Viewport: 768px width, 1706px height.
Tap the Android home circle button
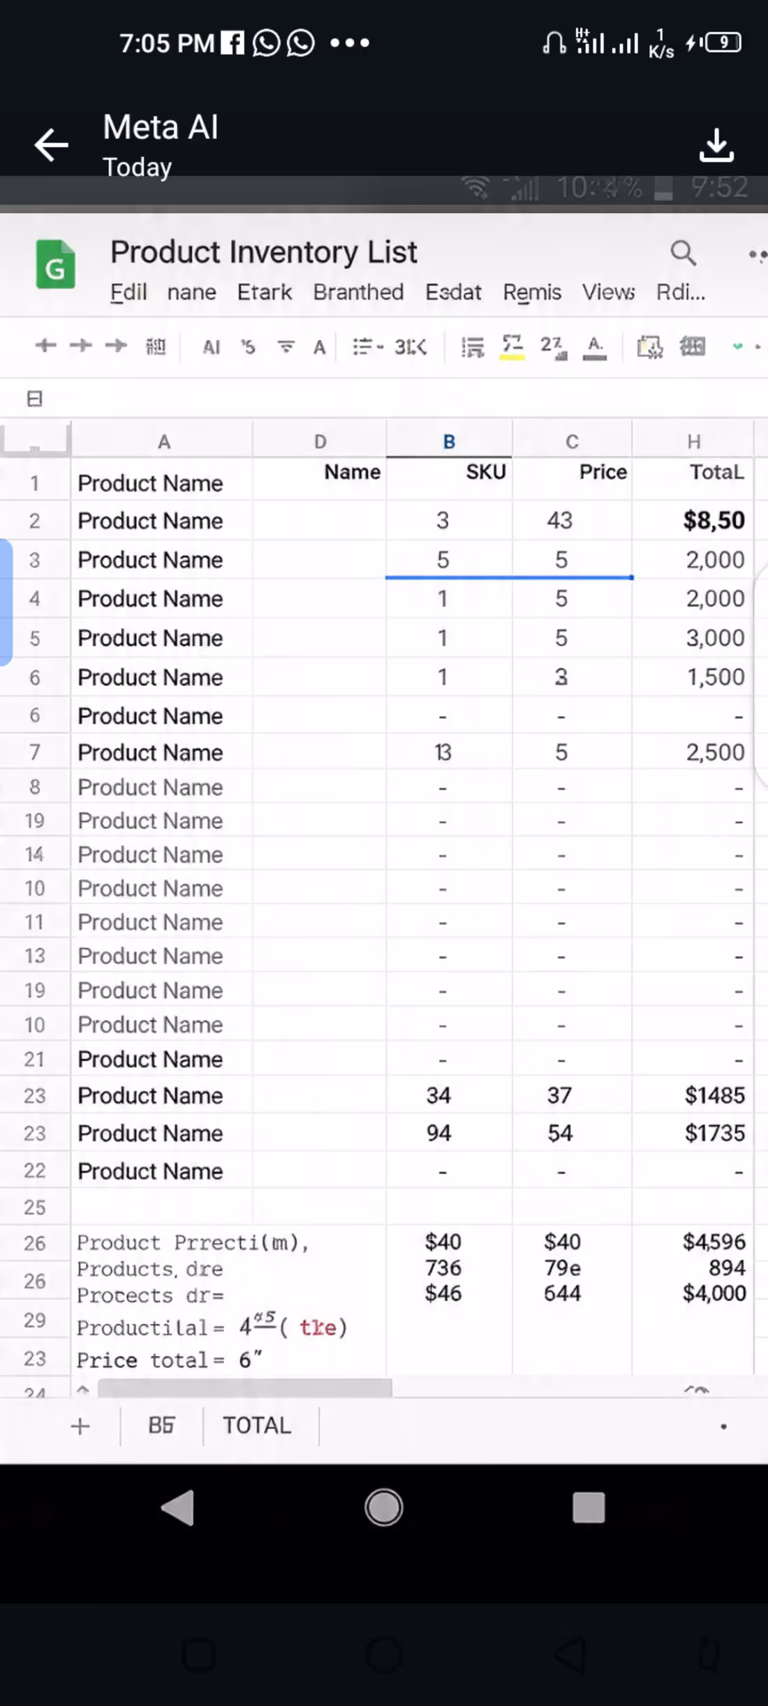383,1508
